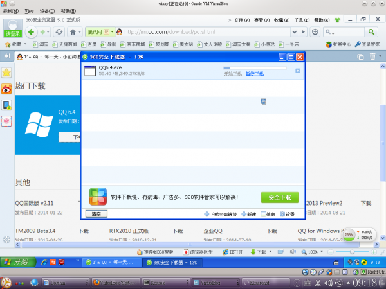Click the sidebar settings gear icon
The width and height of the screenshot is (386, 289).
tap(6, 240)
